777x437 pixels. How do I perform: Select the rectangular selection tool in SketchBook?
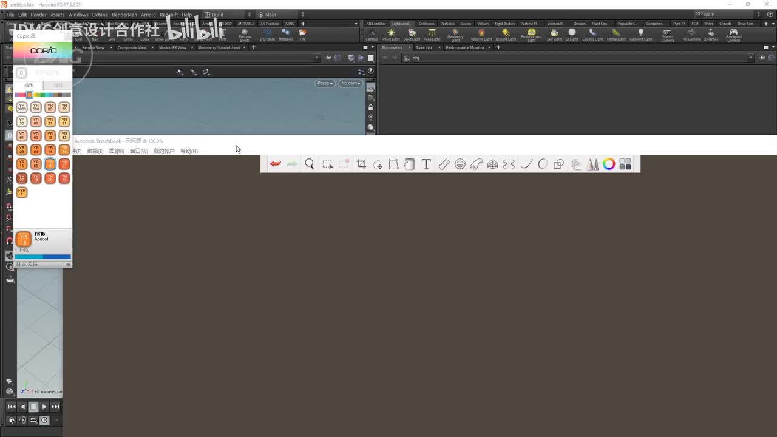[x=327, y=164]
